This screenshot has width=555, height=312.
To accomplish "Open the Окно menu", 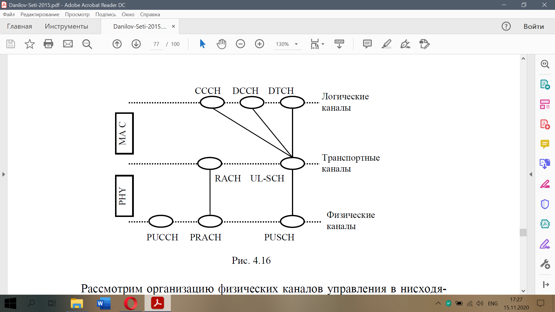I will pos(128,14).
